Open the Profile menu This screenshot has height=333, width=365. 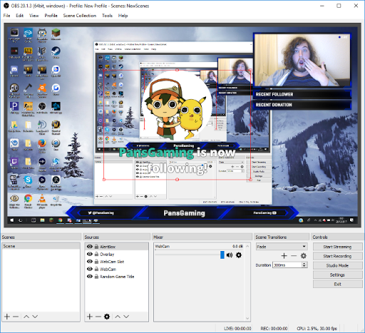(51, 16)
